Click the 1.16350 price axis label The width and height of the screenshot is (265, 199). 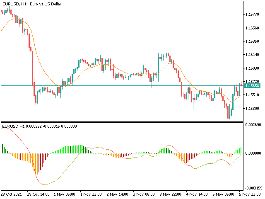click(252, 41)
